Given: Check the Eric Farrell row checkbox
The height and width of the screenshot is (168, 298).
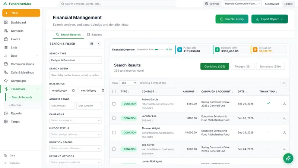Looking at the screenshot, I should coord(114,149).
